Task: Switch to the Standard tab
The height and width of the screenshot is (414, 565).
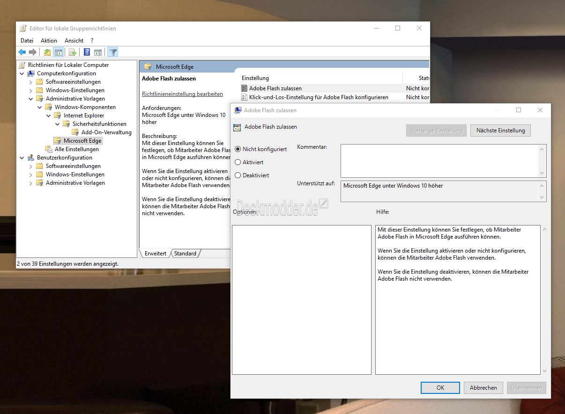Action: point(186,254)
